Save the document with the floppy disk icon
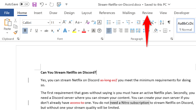196x110 pixels. [x=34, y=5]
